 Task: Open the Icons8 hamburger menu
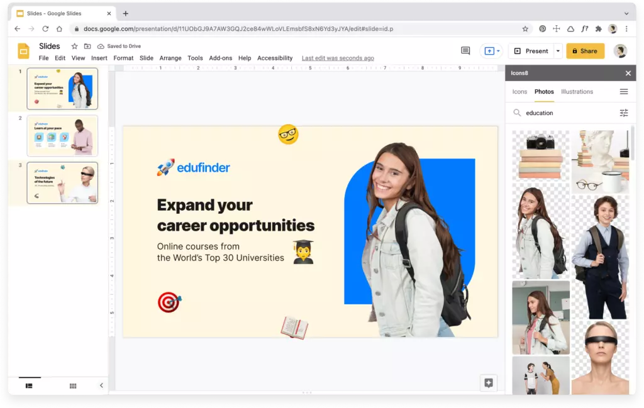(624, 92)
